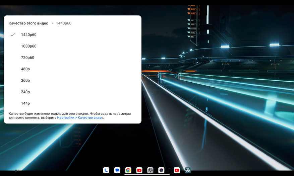Open the Phone app in the dock

tap(106, 170)
